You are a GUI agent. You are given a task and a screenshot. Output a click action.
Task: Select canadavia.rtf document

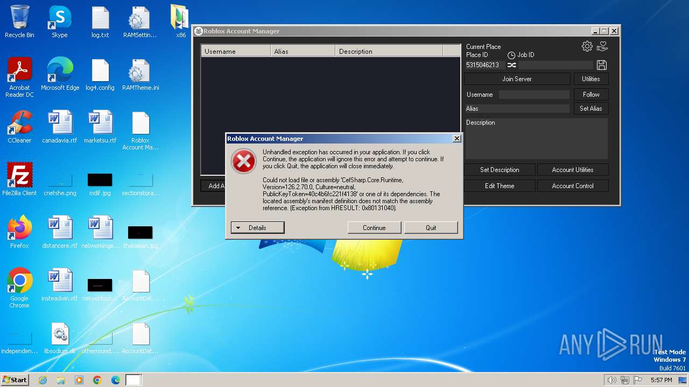pos(60,127)
